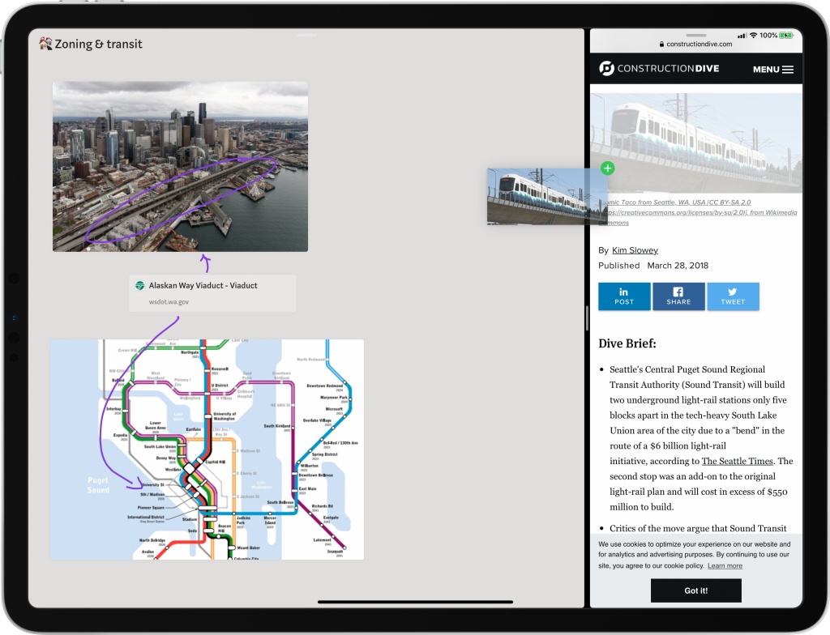Check the cellular signal bars icon

click(742, 36)
